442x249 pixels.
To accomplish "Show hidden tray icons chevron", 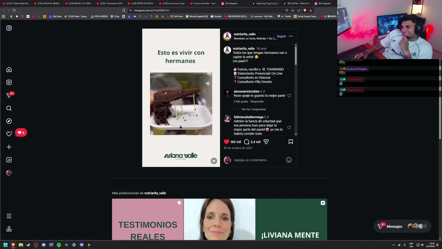I will [393, 245].
